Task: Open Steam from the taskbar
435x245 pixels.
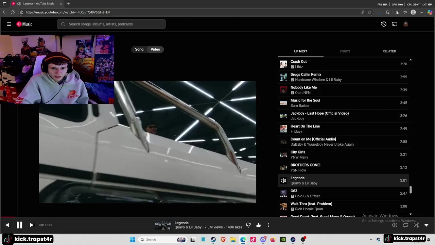Action: [213, 240]
